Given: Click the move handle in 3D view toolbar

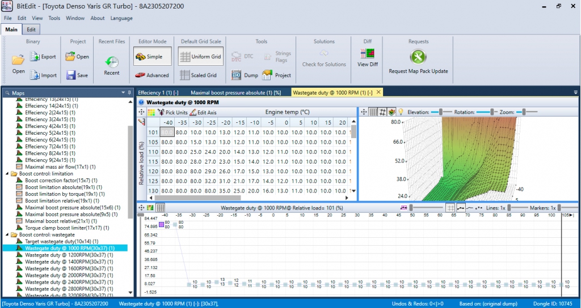Looking at the screenshot, I should [364, 112].
